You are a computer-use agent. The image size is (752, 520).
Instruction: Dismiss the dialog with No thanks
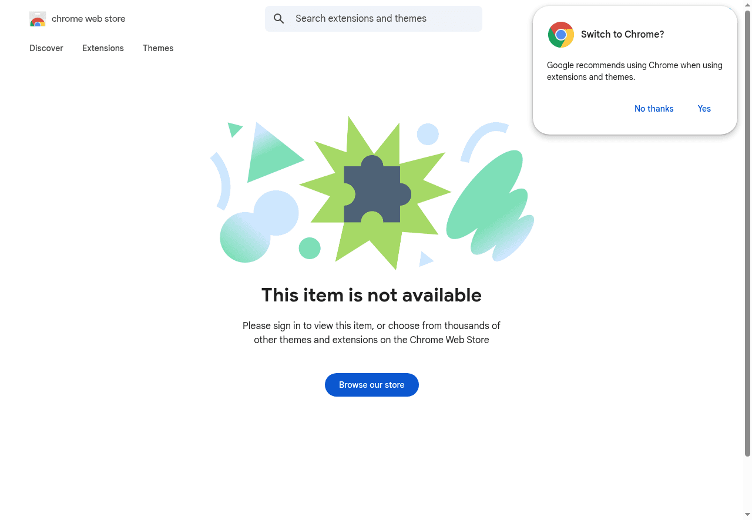tap(654, 109)
